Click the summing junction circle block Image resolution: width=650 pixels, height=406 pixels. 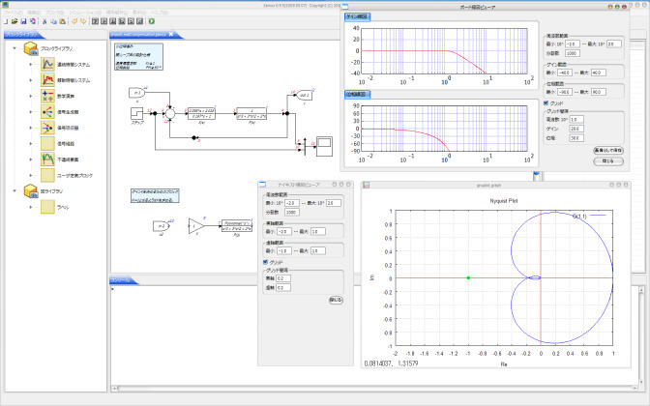(x=169, y=114)
